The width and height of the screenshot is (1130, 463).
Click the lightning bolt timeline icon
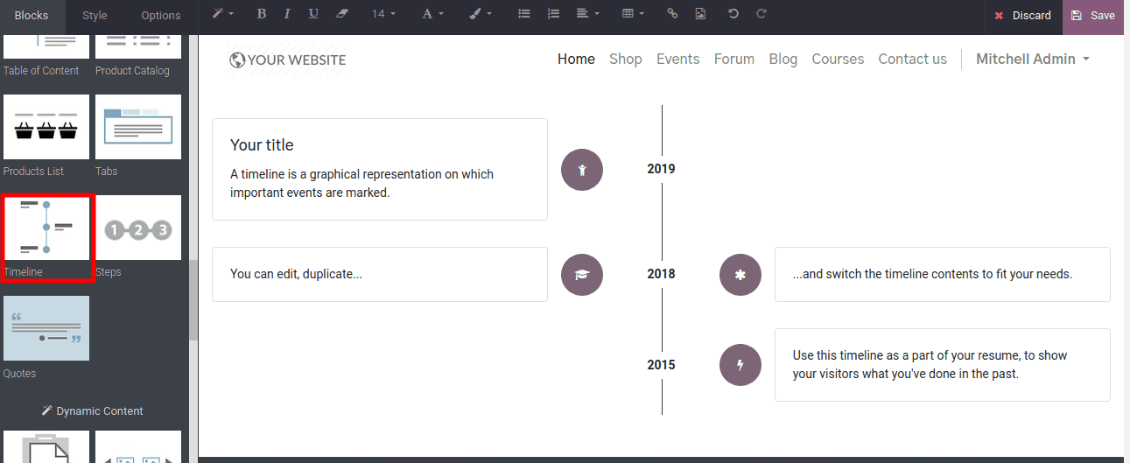740,365
